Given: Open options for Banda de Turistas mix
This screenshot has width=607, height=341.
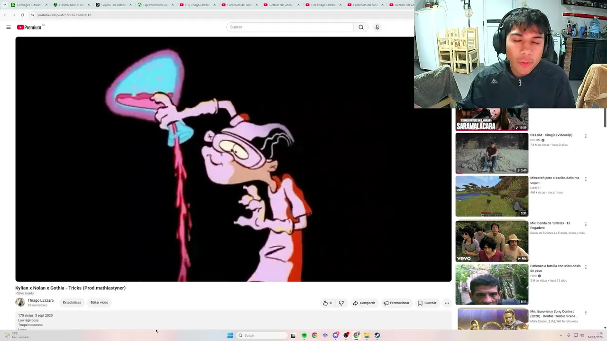Looking at the screenshot, I should (586, 224).
